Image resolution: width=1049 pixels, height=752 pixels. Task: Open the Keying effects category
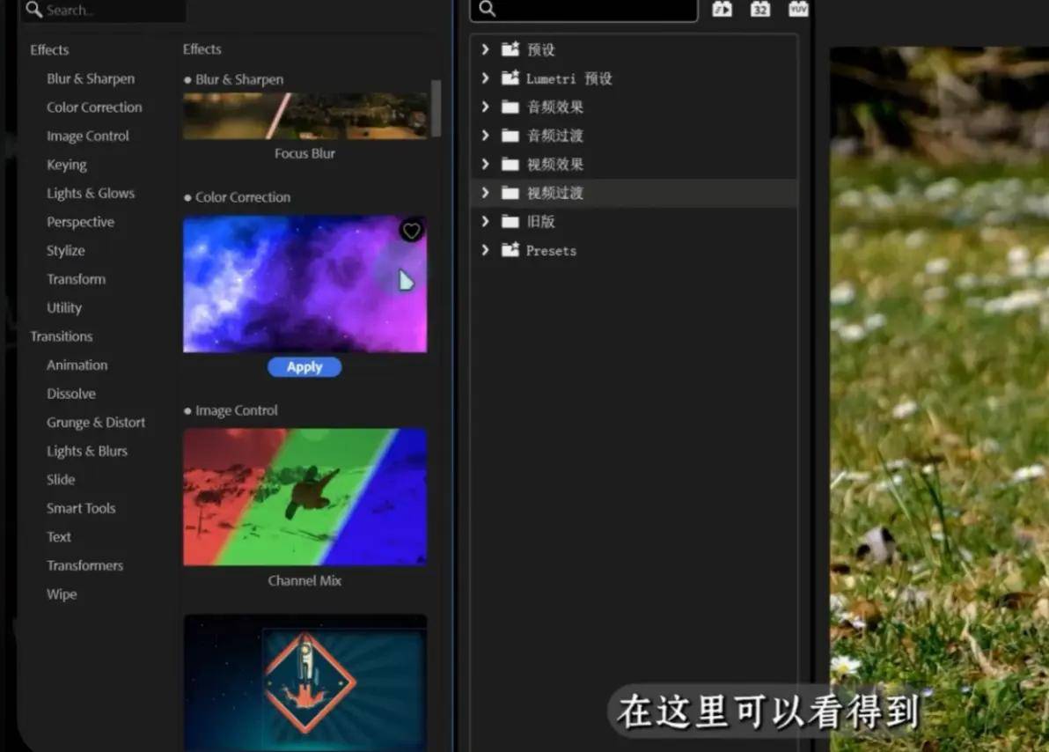67,165
